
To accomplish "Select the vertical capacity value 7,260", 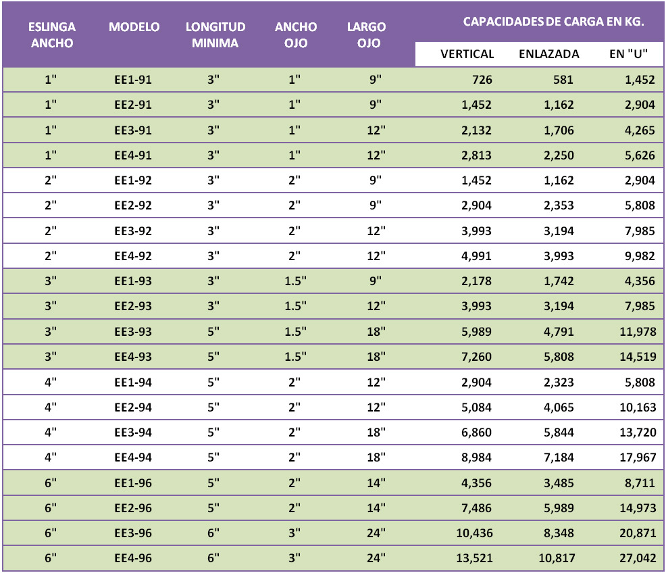I will (x=476, y=357).
